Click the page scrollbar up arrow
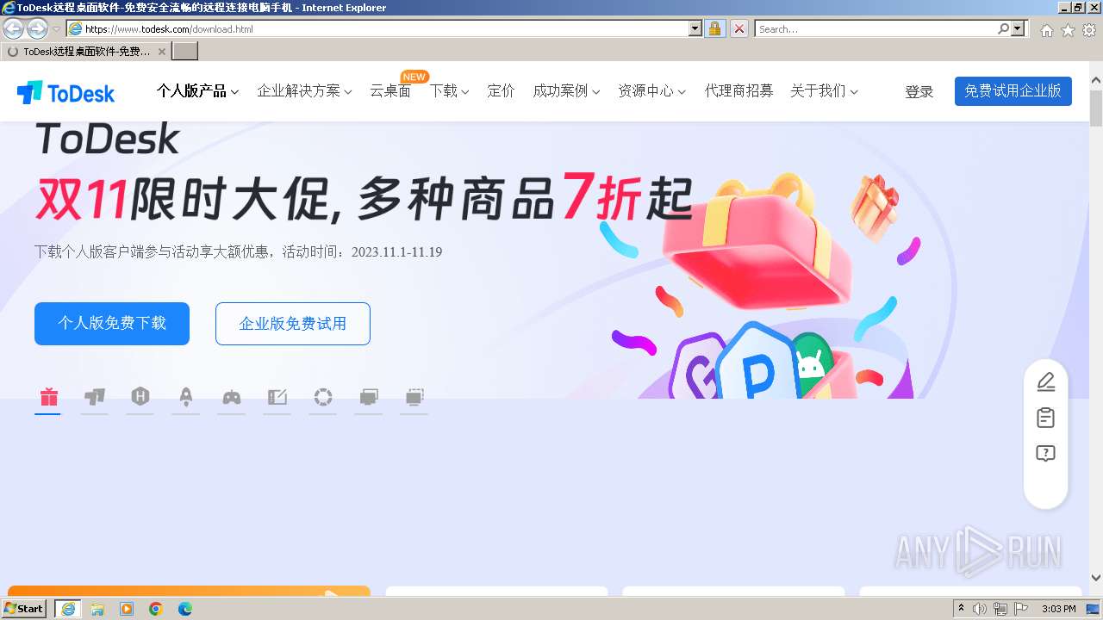 1096,81
